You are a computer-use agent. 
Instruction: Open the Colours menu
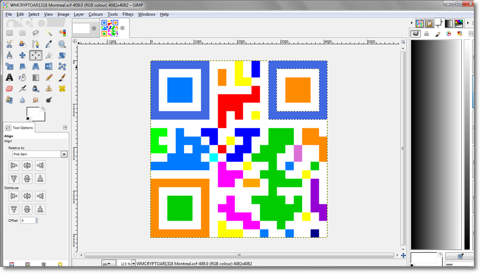pos(95,14)
